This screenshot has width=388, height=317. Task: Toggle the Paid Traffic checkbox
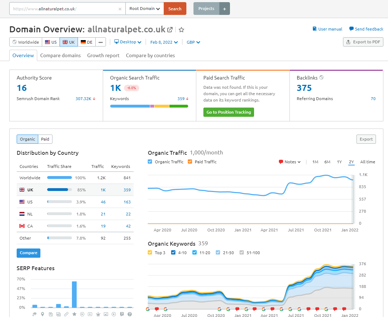click(x=190, y=162)
